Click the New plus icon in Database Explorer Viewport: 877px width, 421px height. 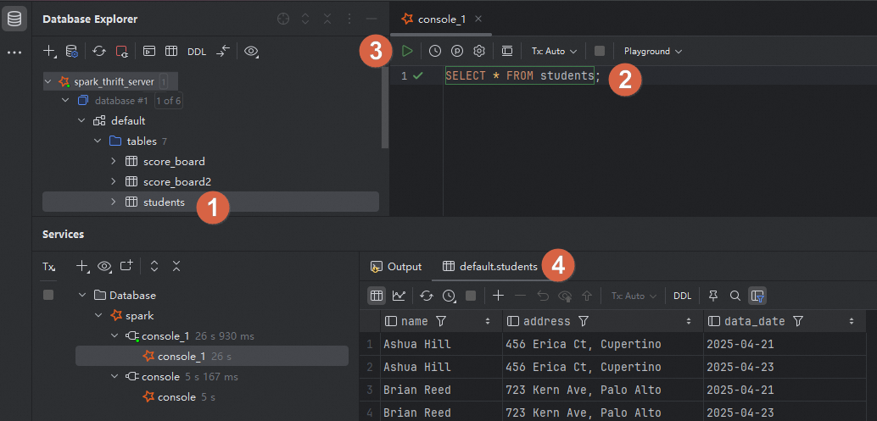(50, 52)
